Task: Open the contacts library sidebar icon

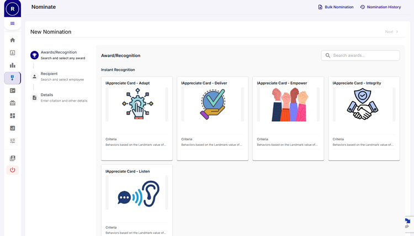Action: coord(12,158)
